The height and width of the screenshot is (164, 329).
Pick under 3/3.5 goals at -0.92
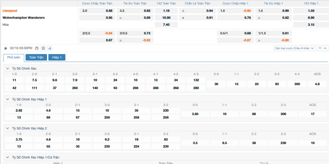pos(135,40)
